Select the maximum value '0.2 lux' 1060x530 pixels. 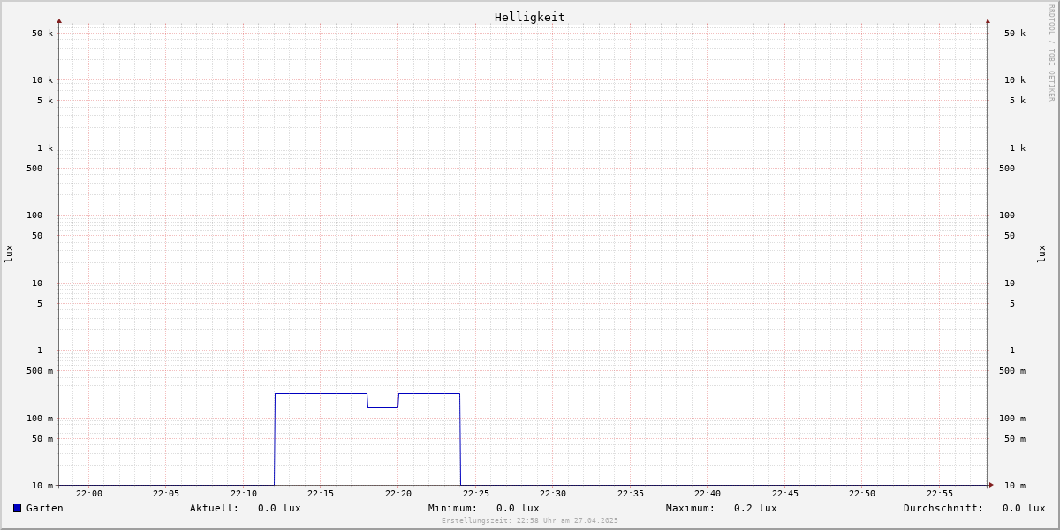(x=755, y=508)
